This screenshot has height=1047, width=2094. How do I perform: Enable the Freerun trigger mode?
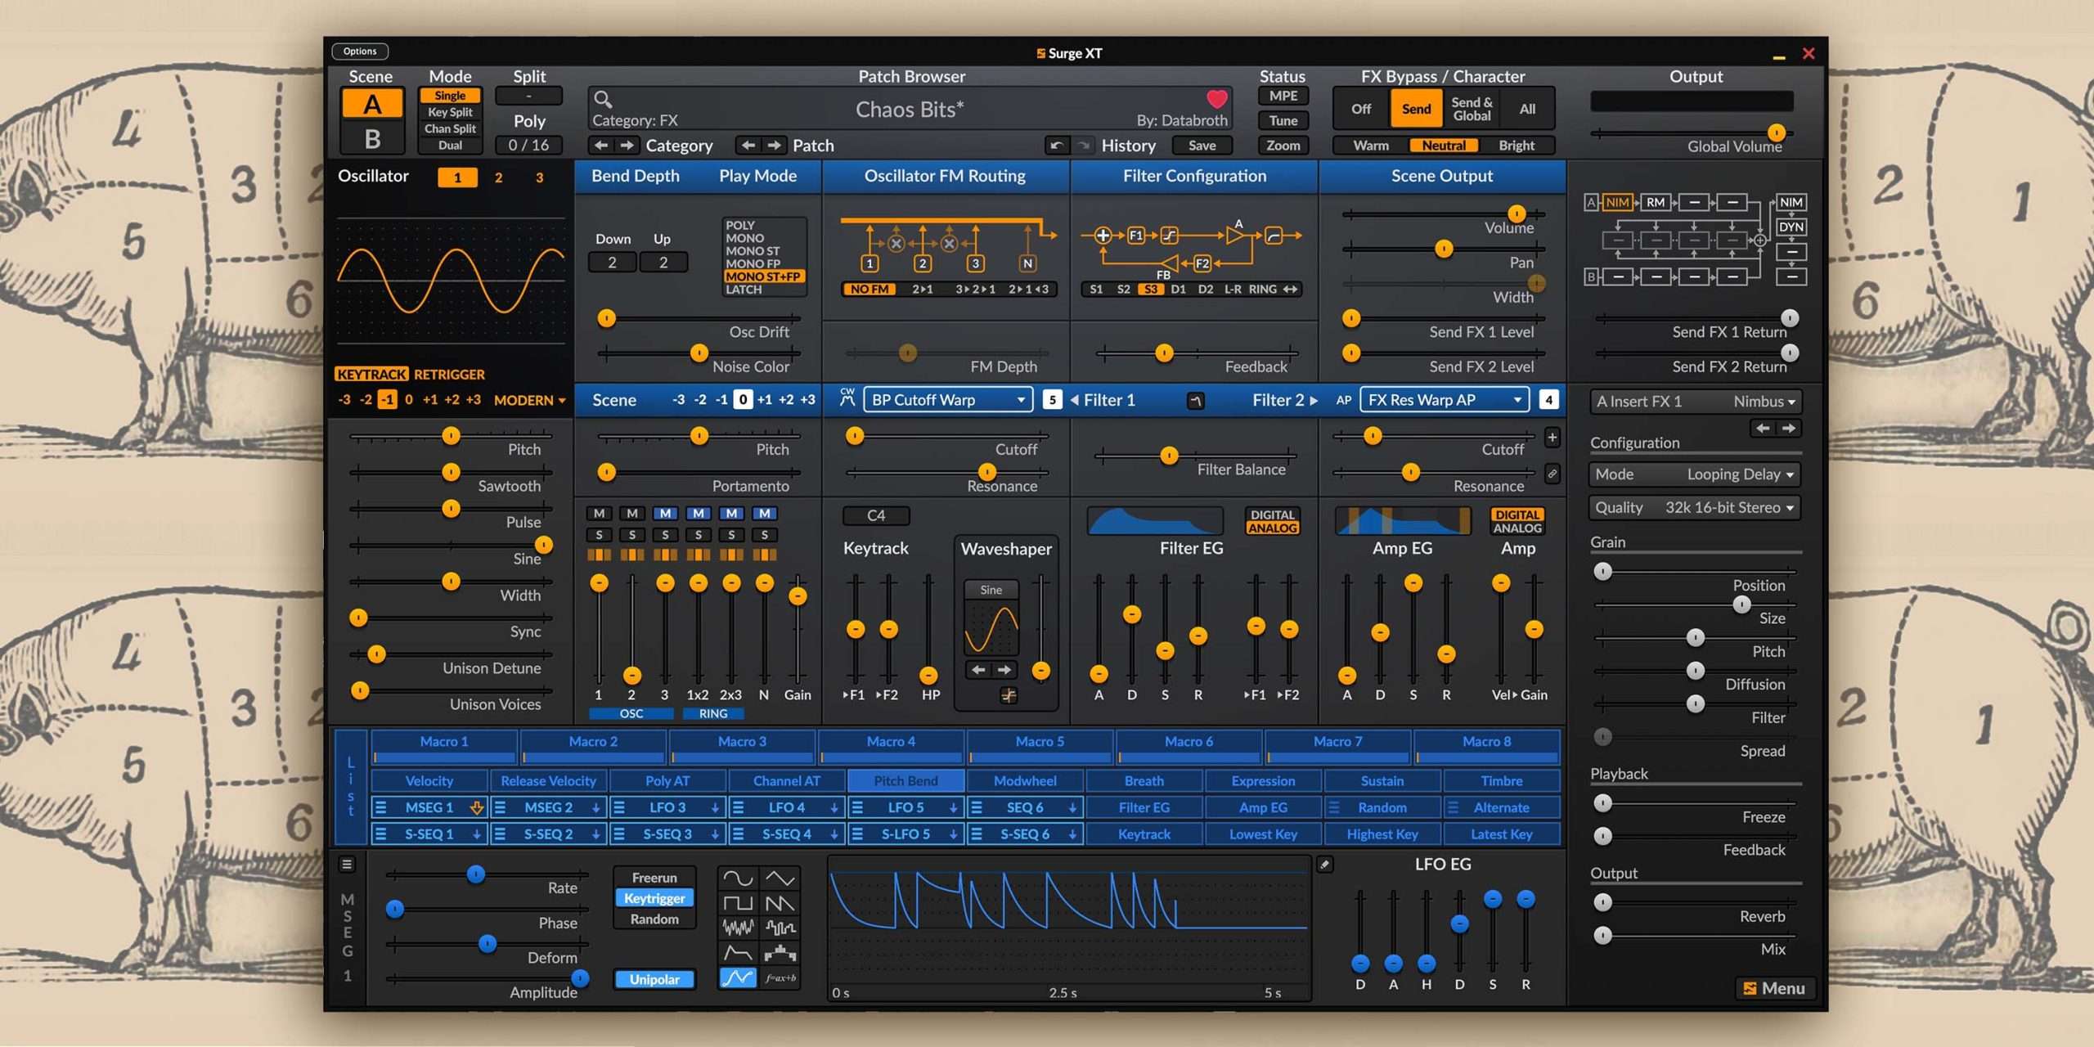[654, 878]
